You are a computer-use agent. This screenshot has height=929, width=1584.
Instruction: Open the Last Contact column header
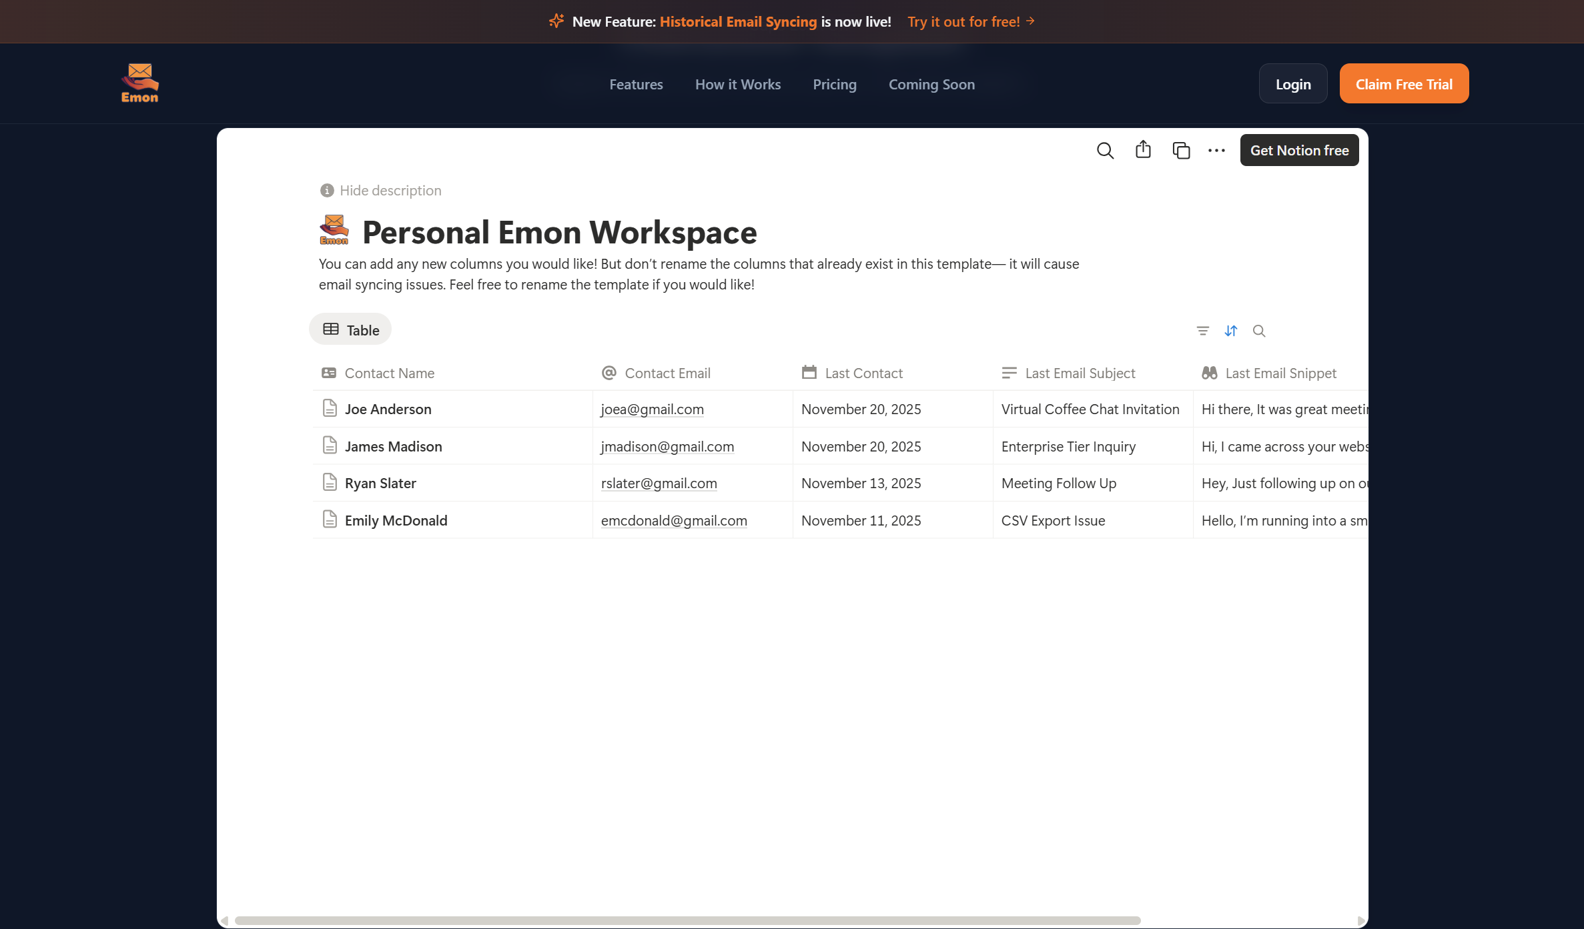[863, 373]
